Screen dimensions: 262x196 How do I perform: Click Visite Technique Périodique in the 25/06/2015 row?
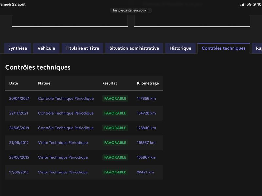[x=63, y=157]
